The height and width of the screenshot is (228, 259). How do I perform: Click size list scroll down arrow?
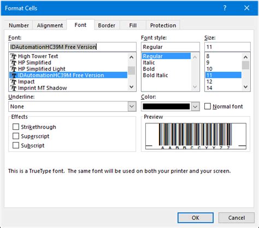245,87
